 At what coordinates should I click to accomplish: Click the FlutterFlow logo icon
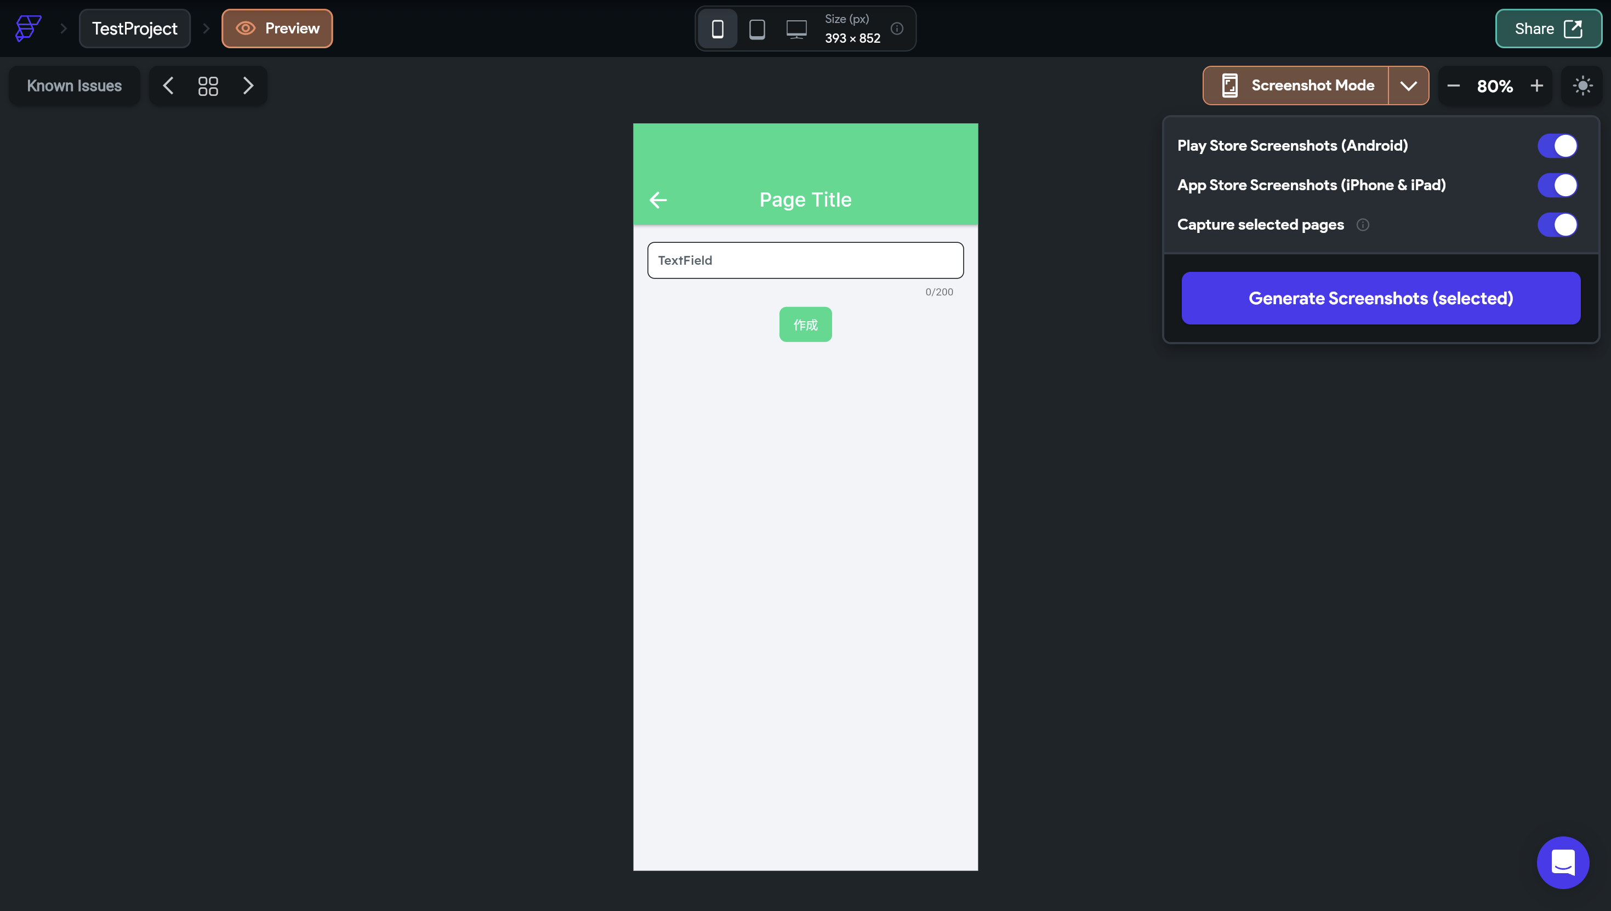[x=28, y=28]
